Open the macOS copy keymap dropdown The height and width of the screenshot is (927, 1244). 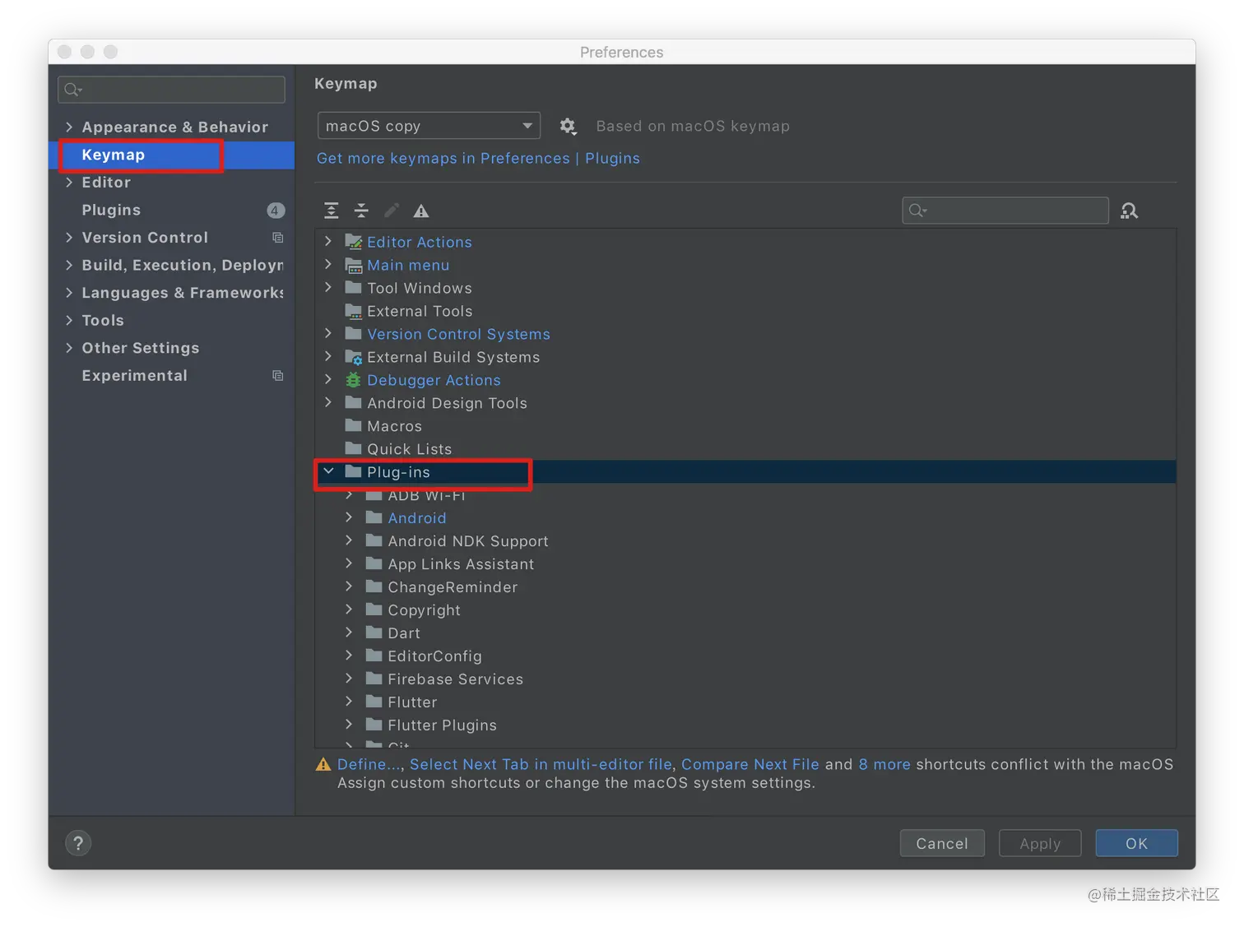429,126
